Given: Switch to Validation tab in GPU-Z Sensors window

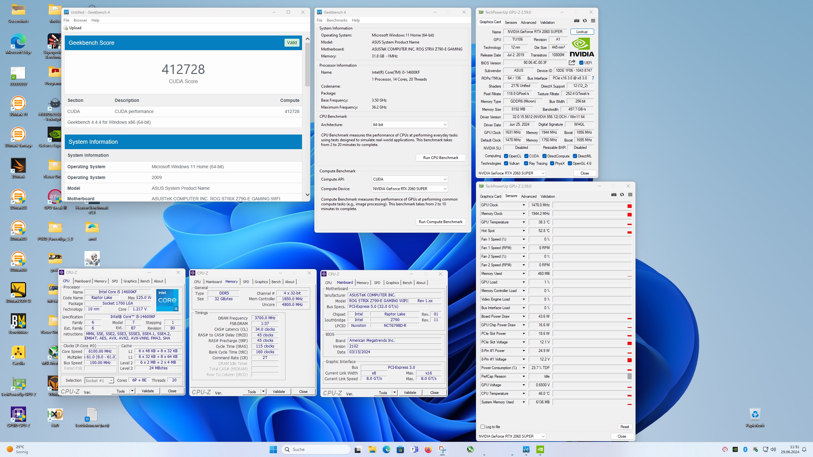Looking at the screenshot, I should pos(548,196).
